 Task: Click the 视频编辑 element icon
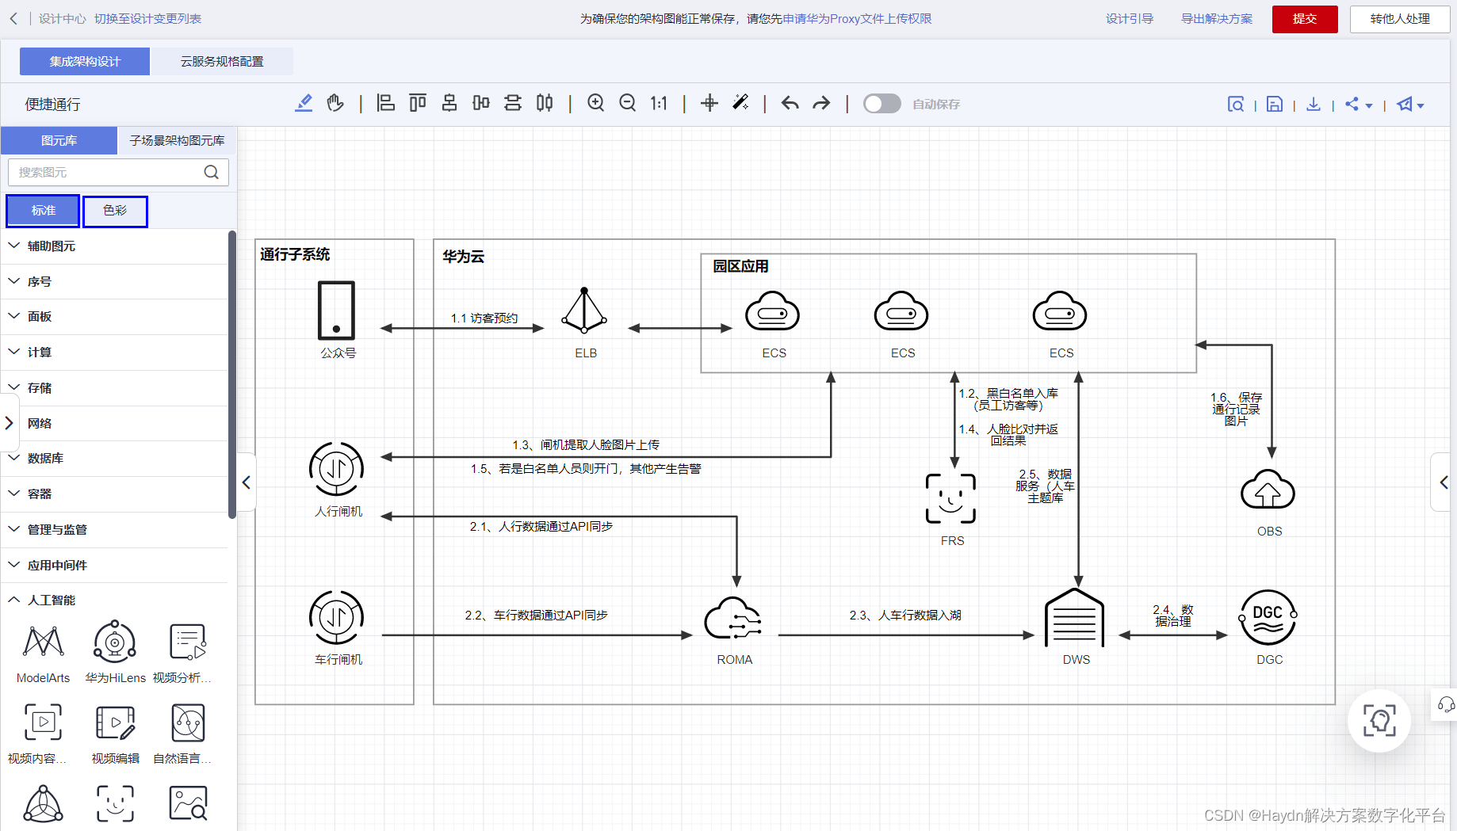click(x=115, y=722)
